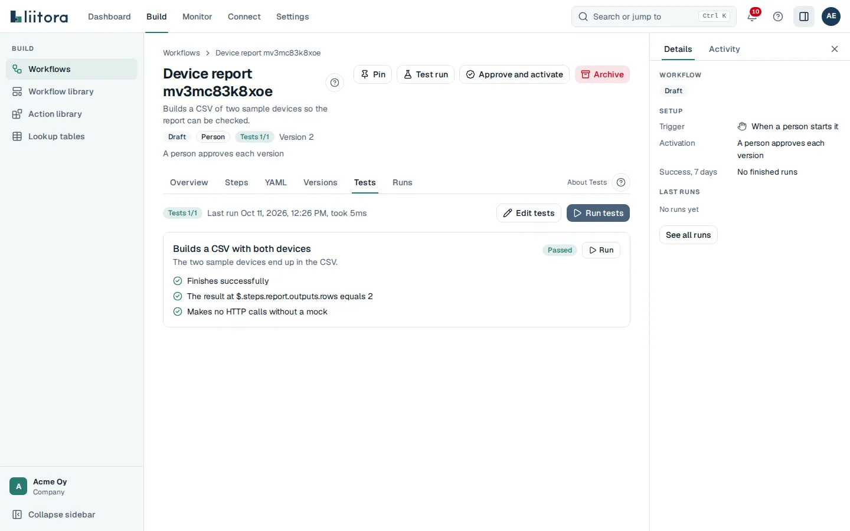Open the Versions tab

click(321, 182)
